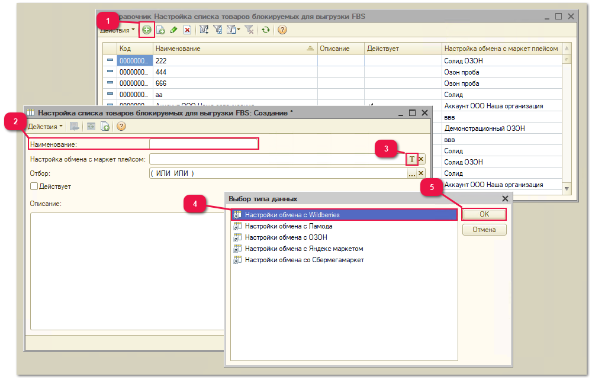The height and width of the screenshot is (380, 592).
Task: Click the Описание column header
Action: [x=341, y=49]
